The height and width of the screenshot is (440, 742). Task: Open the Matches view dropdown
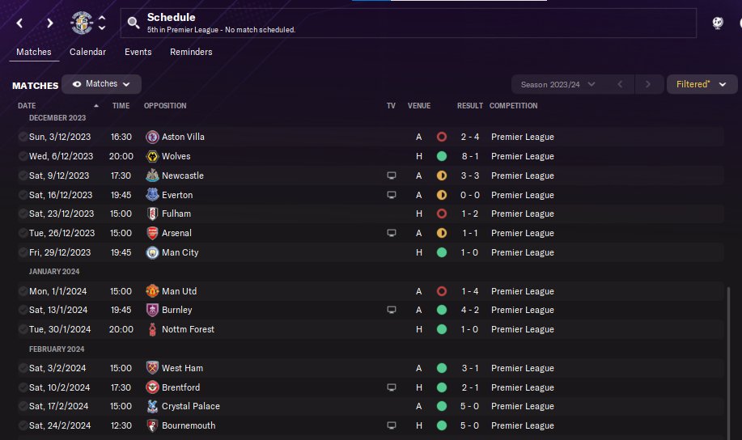coord(101,84)
